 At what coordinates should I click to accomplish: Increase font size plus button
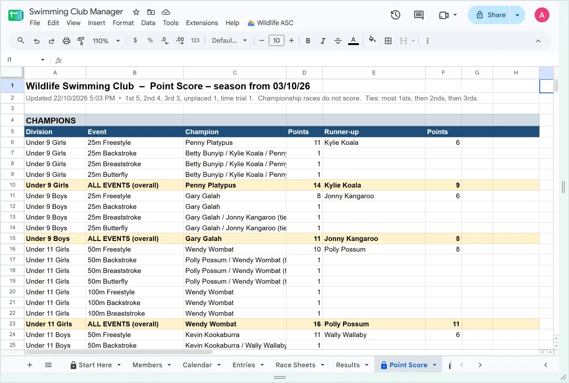tap(291, 41)
